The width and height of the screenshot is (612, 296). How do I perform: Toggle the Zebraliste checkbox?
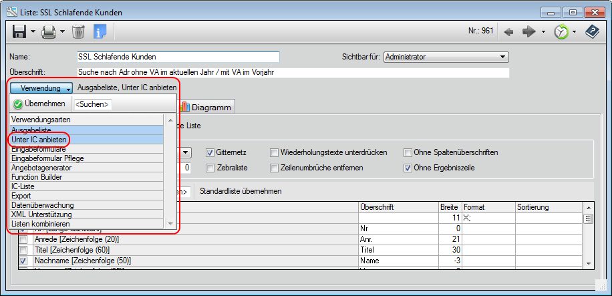click(210, 168)
